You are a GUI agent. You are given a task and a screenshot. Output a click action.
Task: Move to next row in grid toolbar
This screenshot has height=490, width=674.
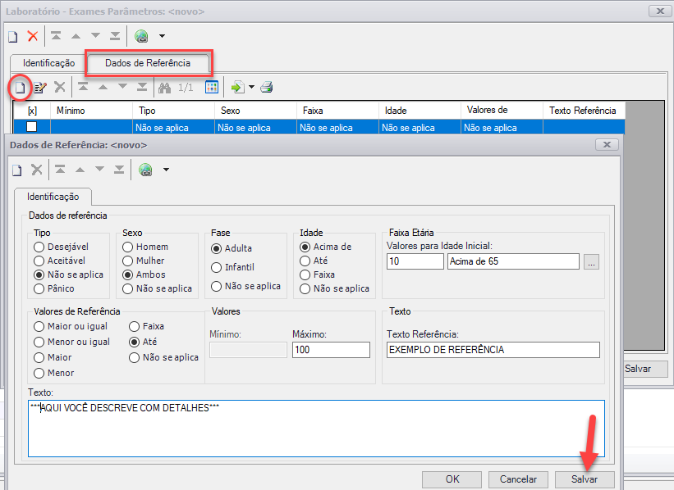point(122,87)
